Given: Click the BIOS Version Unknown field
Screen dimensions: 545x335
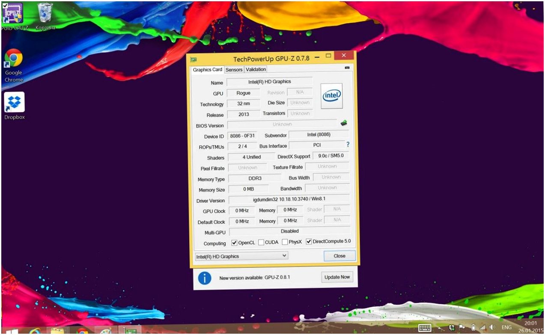Looking at the screenshot, I should pyautogui.click(x=282, y=125).
